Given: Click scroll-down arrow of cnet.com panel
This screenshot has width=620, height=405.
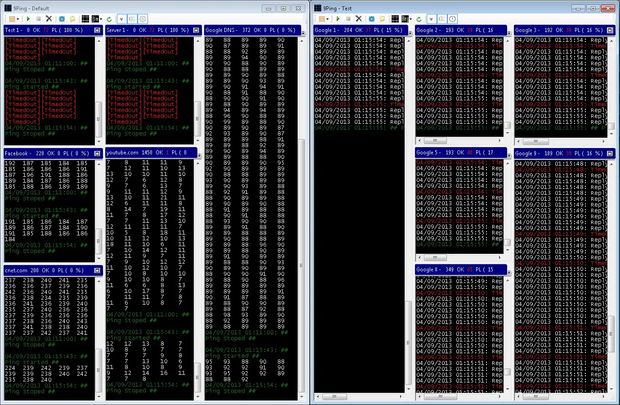Looking at the screenshot, I should click(x=98, y=397).
